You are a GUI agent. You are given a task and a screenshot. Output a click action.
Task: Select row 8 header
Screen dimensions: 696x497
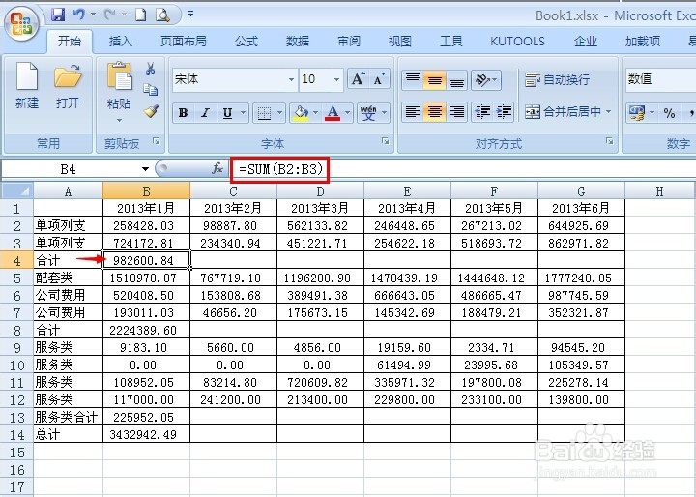pos(17,330)
